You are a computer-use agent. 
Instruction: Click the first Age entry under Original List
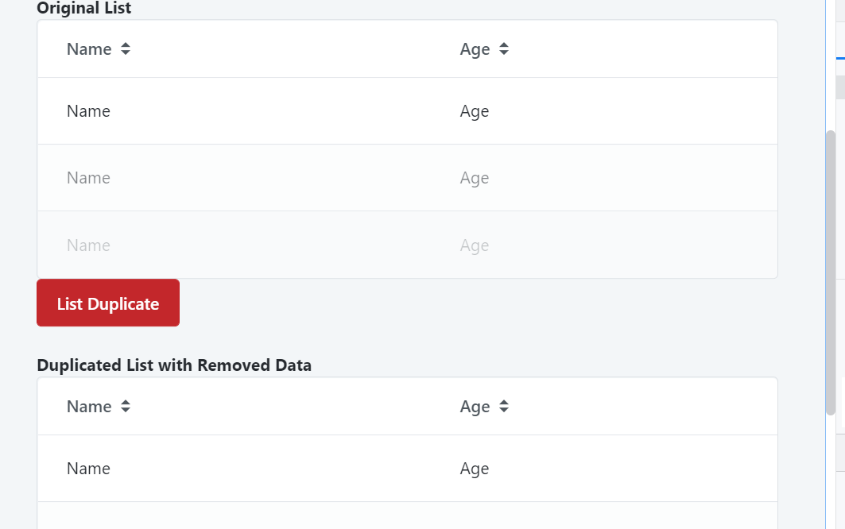[x=475, y=110]
